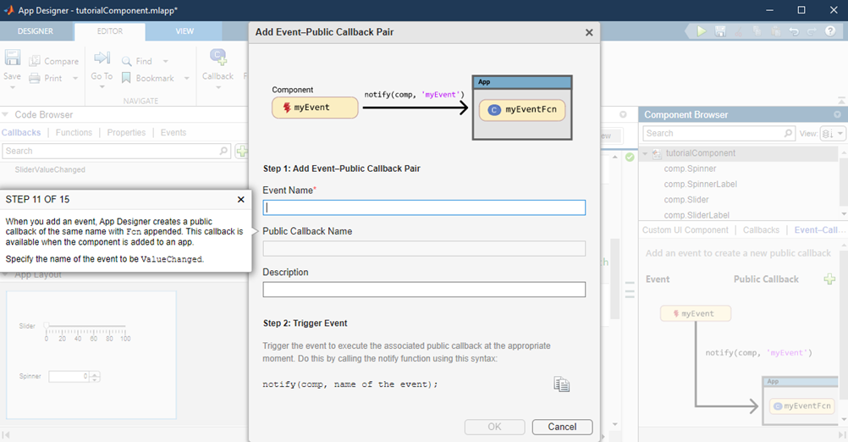The image size is (848, 442).
Task: Switch to the DESIGNER tab
Action: coord(36,31)
